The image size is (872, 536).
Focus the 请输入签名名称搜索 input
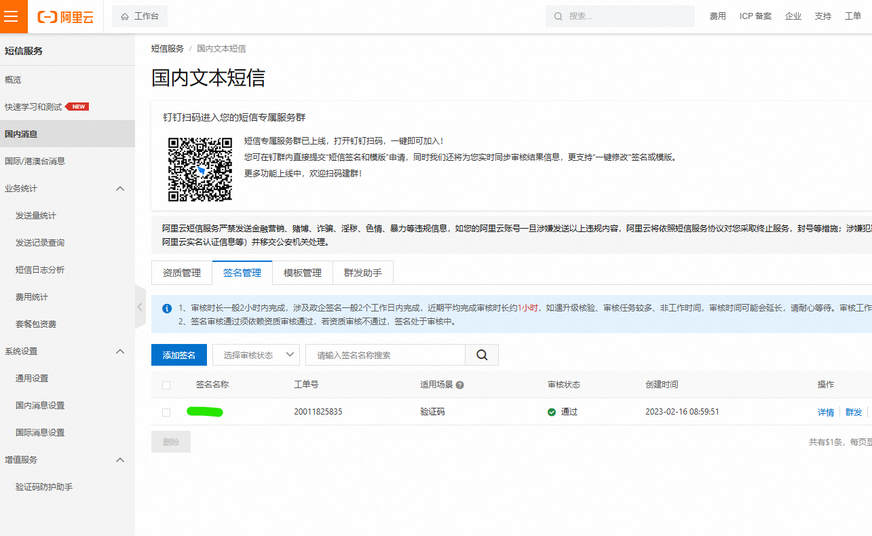pos(385,355)
